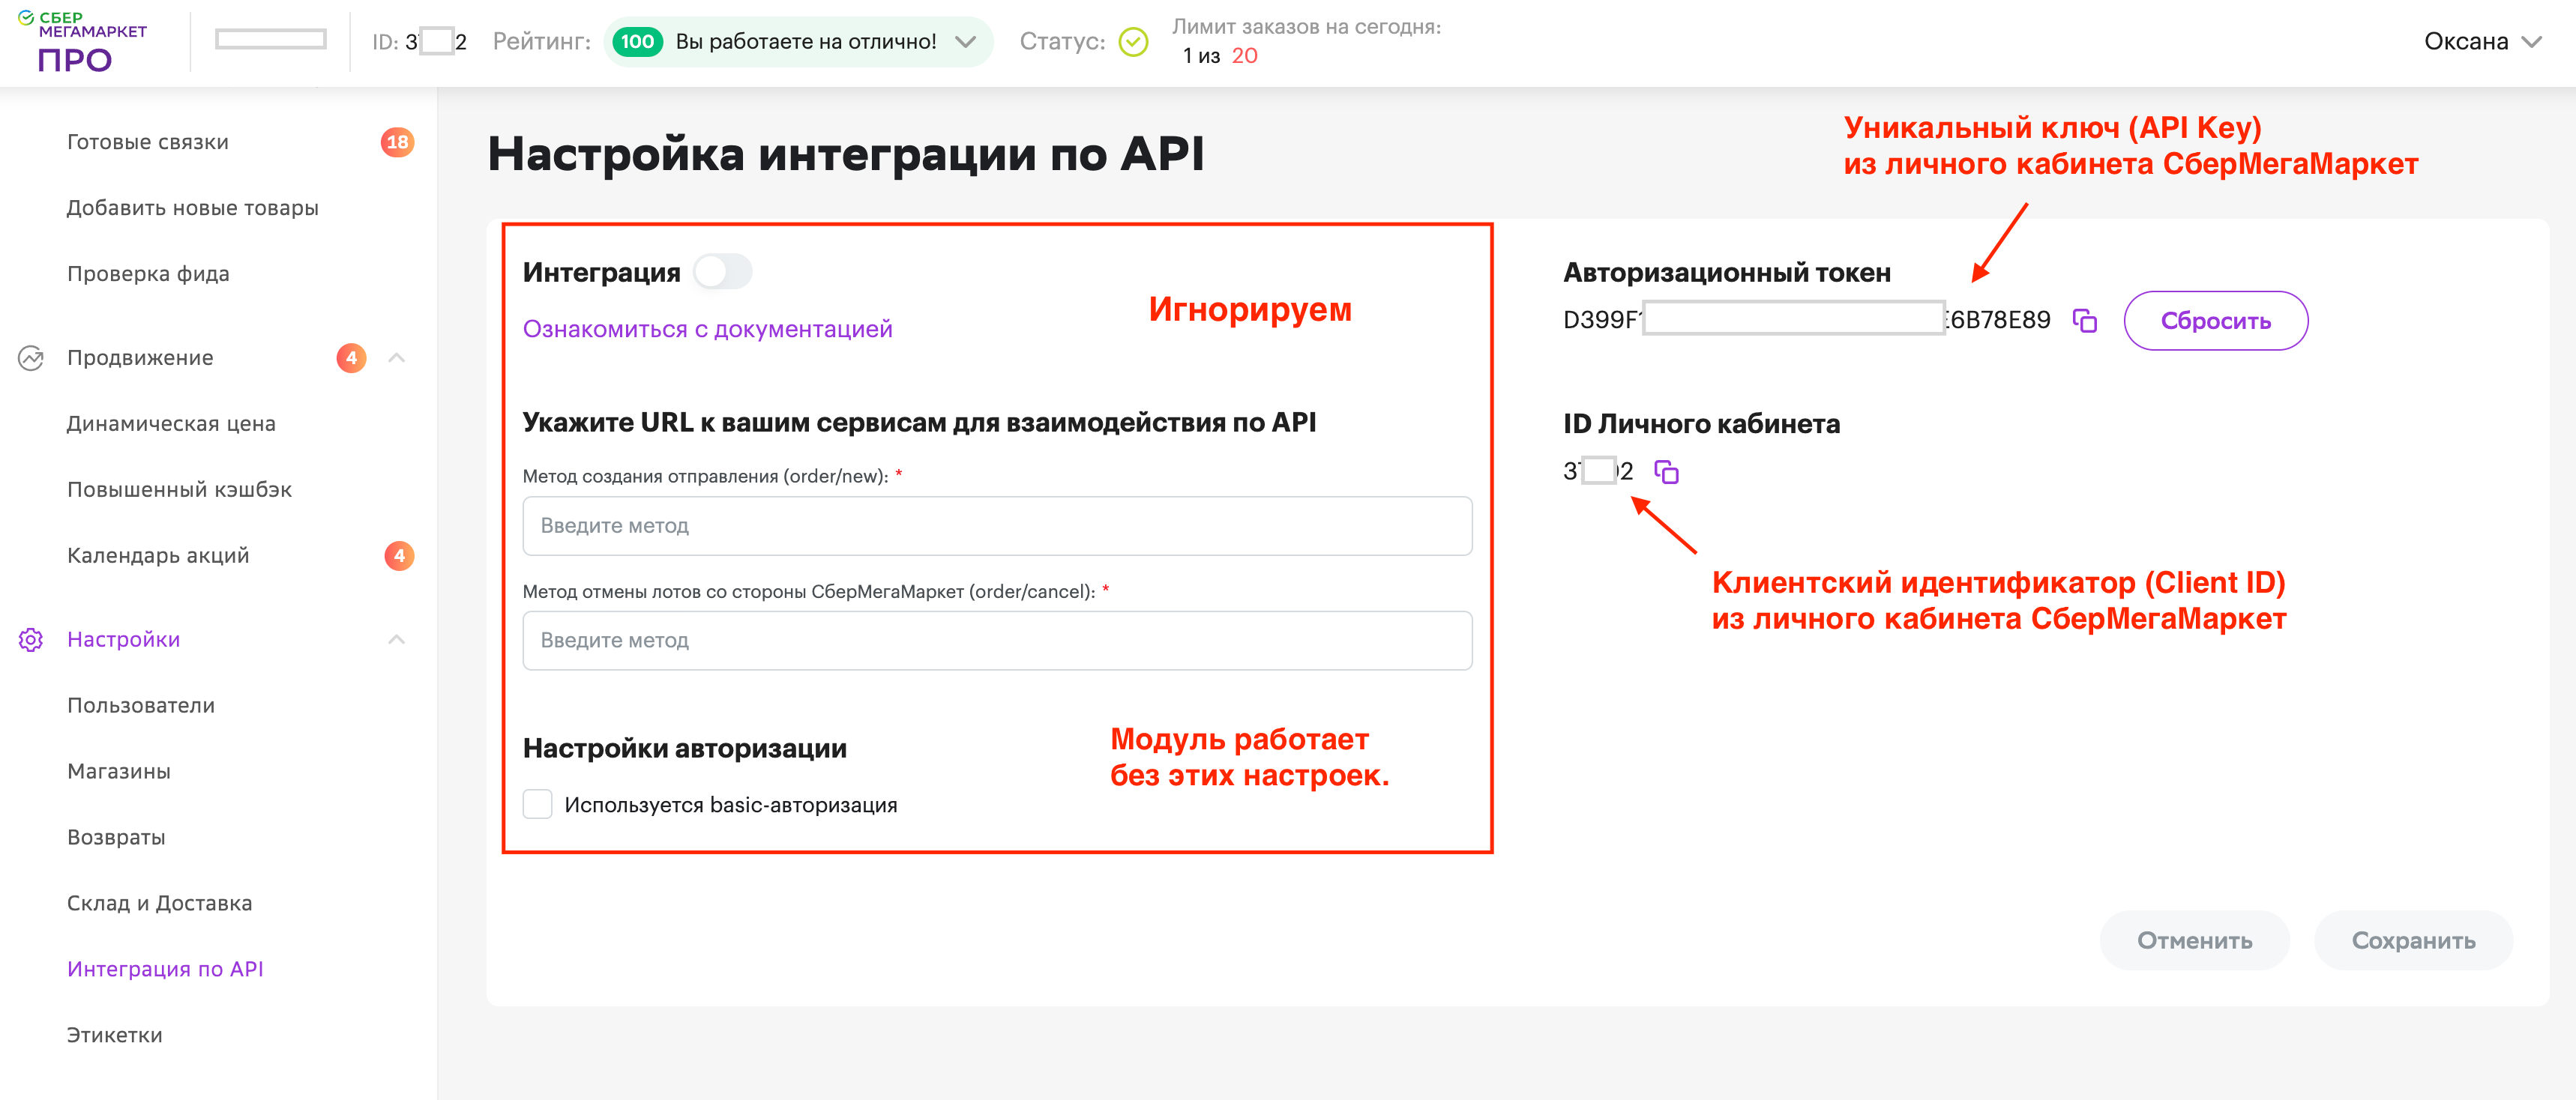The height and width of the screenshot is (1100, 2576).
Task: Collapse the Продвижение section chevron
Action: (x=396, y=357)
